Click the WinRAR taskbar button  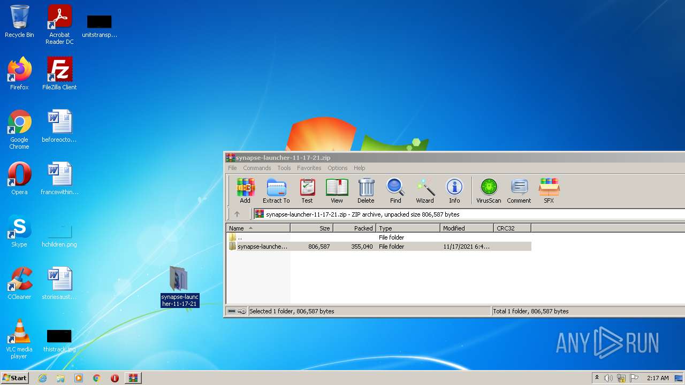pyautogui.click(x=133, y=378)
